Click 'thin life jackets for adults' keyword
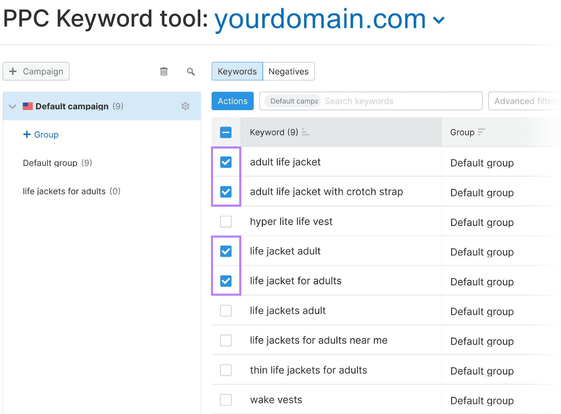 click(309, 370)
